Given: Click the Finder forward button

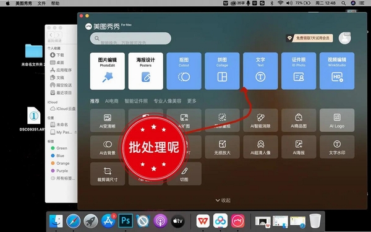Looking at the screenshot, I should [x=58, y=35].
